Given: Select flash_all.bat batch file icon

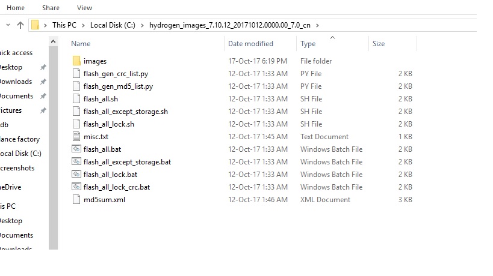Looking at the screenshot, I should click(76, 149).
